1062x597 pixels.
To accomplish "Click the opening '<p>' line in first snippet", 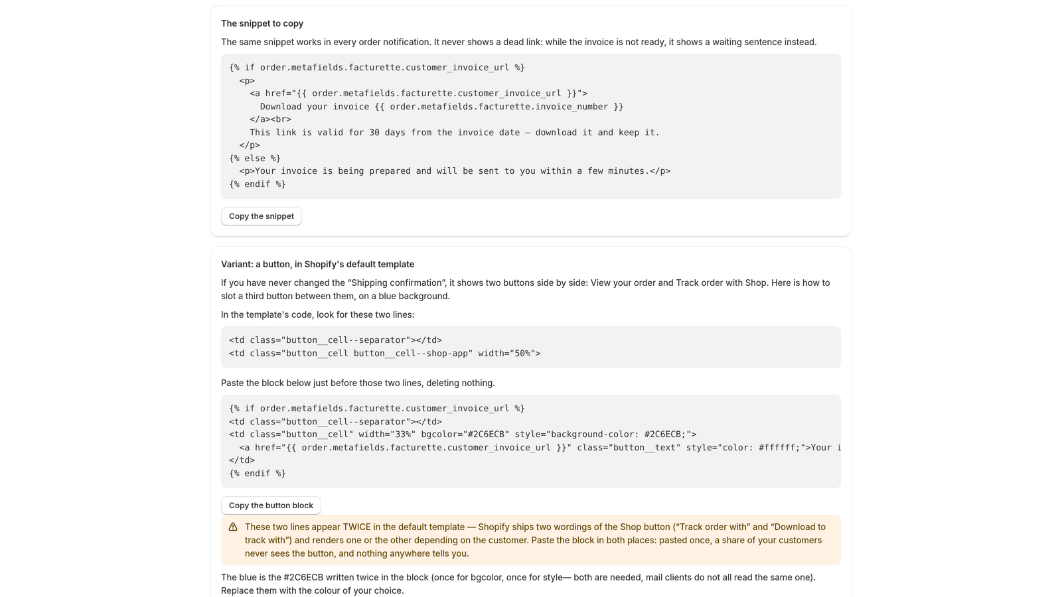I will coord(247,81).
